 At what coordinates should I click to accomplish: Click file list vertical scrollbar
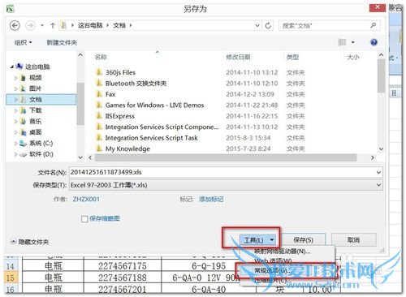point(381,75)
